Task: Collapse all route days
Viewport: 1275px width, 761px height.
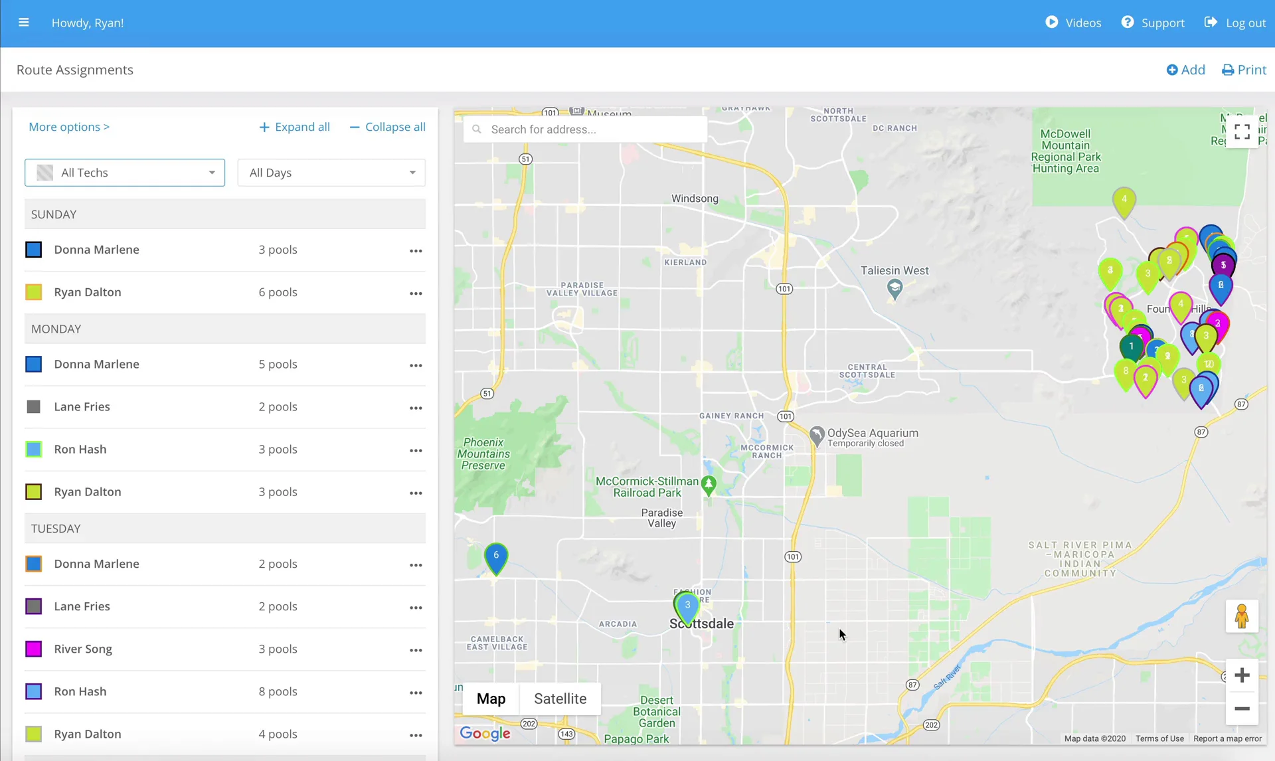Action: tap(388, 127)
